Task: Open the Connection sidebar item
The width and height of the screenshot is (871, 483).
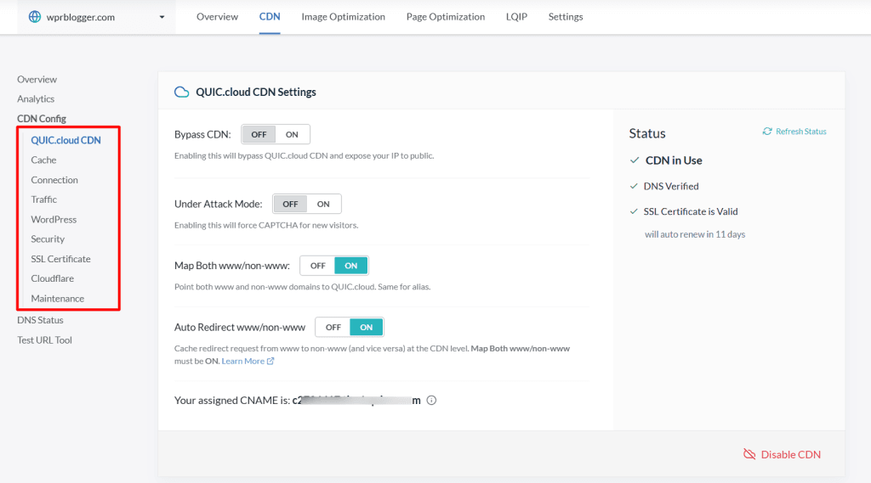Action: pyautogui.click(x=54, y=180)
